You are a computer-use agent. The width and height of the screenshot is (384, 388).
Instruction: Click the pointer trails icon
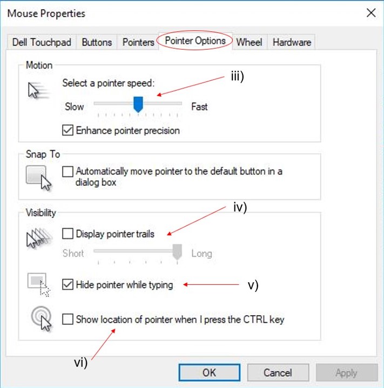[38, 237]
